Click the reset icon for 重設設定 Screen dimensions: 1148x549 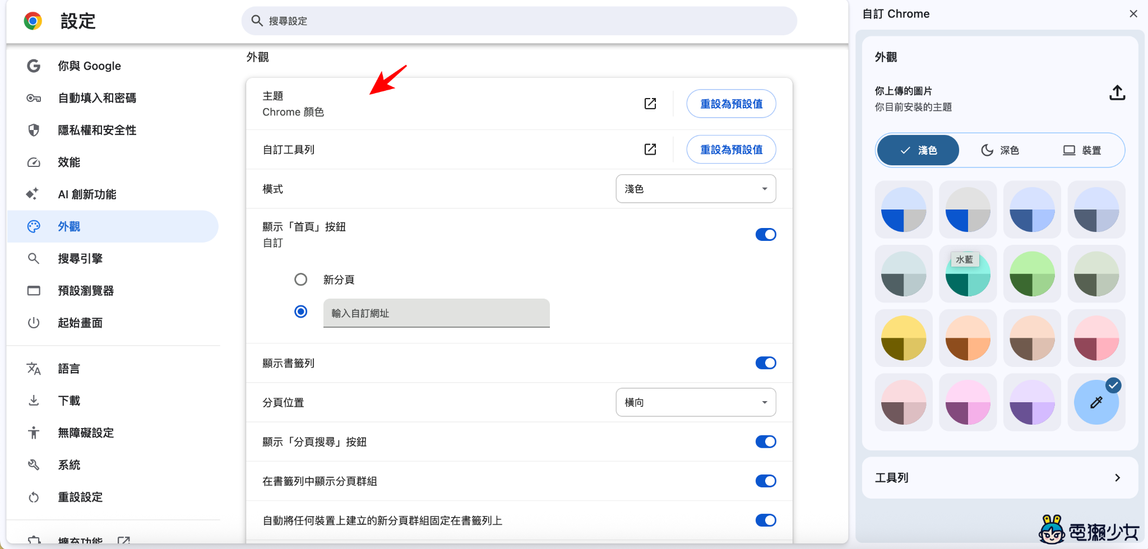tap(34, 497)
